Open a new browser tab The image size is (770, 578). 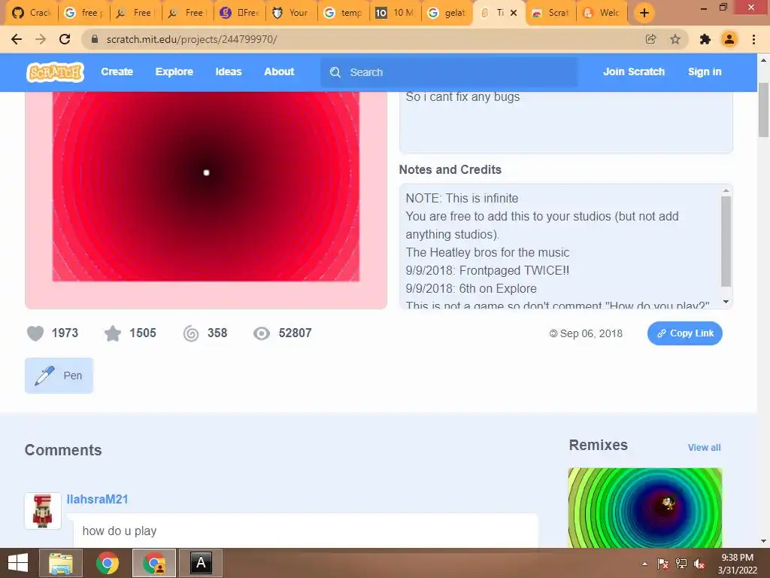pyautogui.click(x=644, y=13)
